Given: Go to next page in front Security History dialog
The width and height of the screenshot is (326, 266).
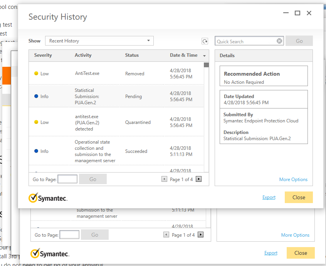Looking at the screenshot, I should (x=199, y=179).
